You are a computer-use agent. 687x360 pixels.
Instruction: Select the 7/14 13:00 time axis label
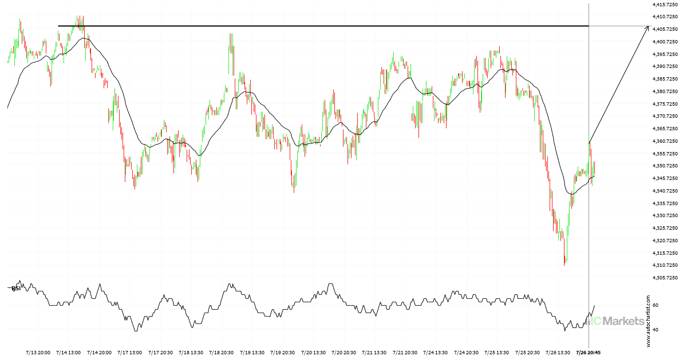coord(69,353)
